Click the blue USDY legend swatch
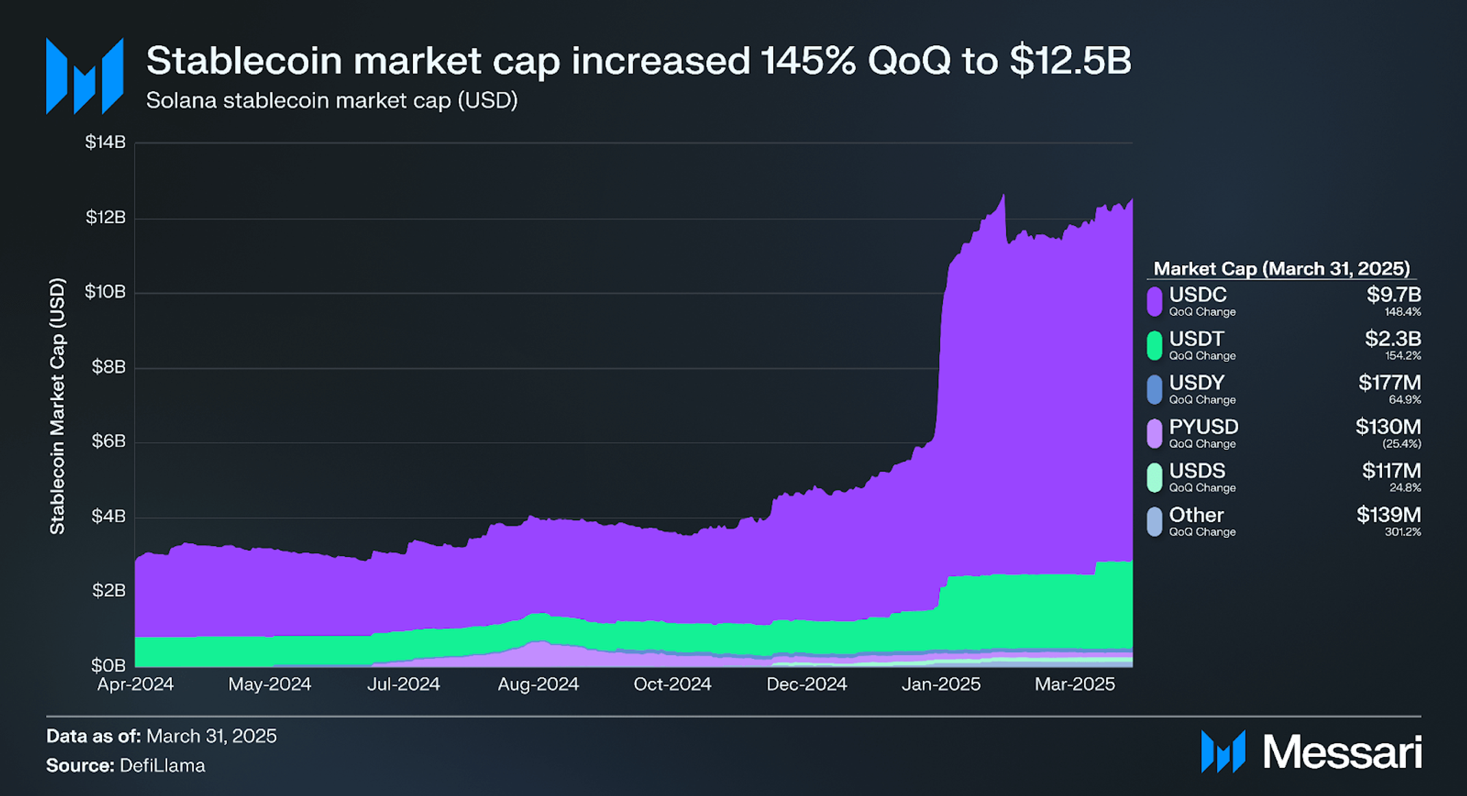Viewport: 1467px width, 796px height. point(1155,389)
